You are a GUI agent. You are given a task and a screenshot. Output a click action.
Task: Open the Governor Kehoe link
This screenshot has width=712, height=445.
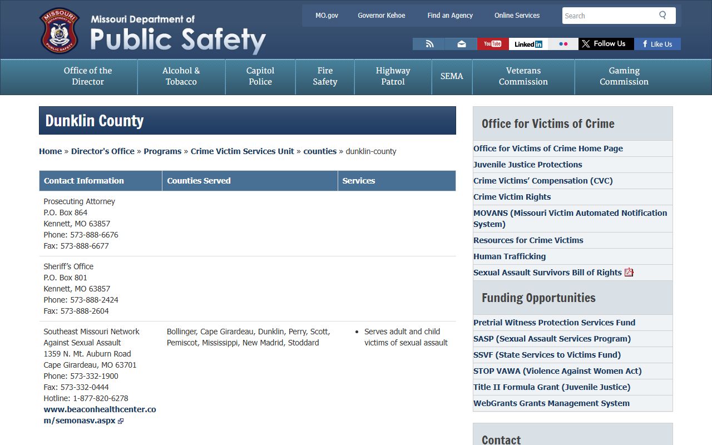pos(382,16)
